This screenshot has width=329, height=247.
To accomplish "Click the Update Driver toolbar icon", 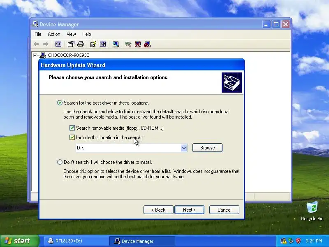I will click(128, 44).
